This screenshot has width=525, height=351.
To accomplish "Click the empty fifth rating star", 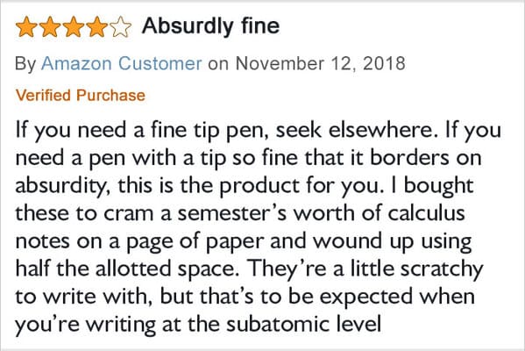I will point(120,27).
